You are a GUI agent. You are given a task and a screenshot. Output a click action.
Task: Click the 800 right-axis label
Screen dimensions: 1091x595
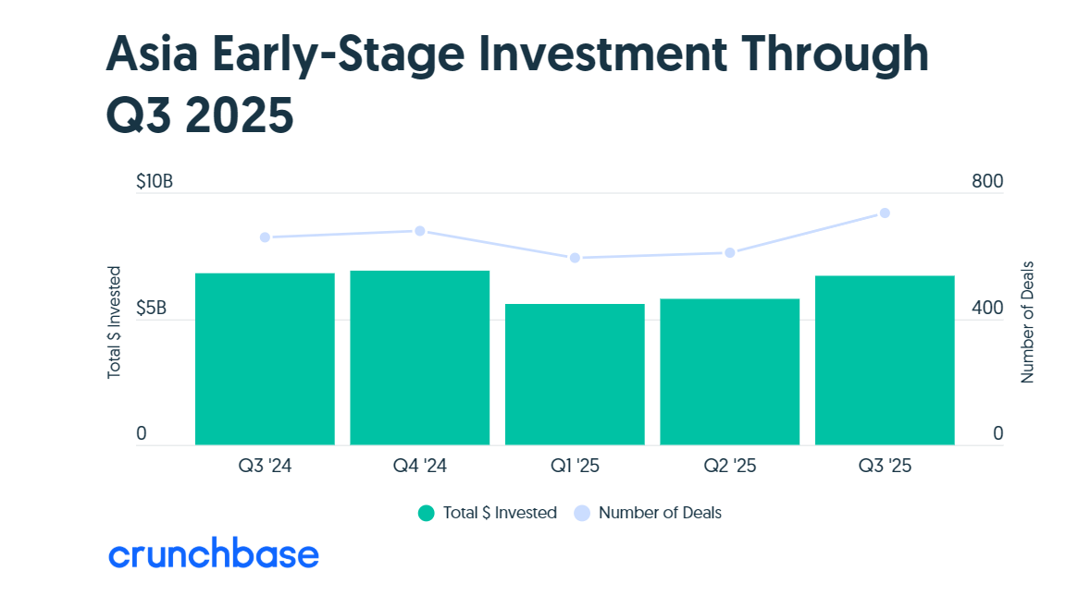986,182
